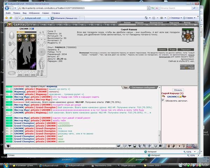Click the Форум button
Viewport: 210px width, 168px height.
[x=172, y=50]
